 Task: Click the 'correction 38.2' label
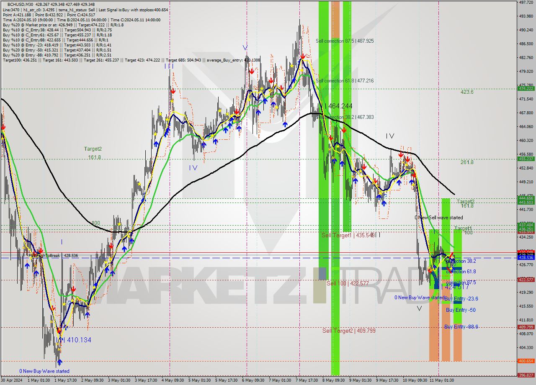click(x=461, y=261)
